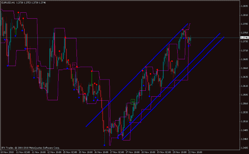Click the 19 Nov 18:00 time label
The image size is (249, 154).
point(180,152)
